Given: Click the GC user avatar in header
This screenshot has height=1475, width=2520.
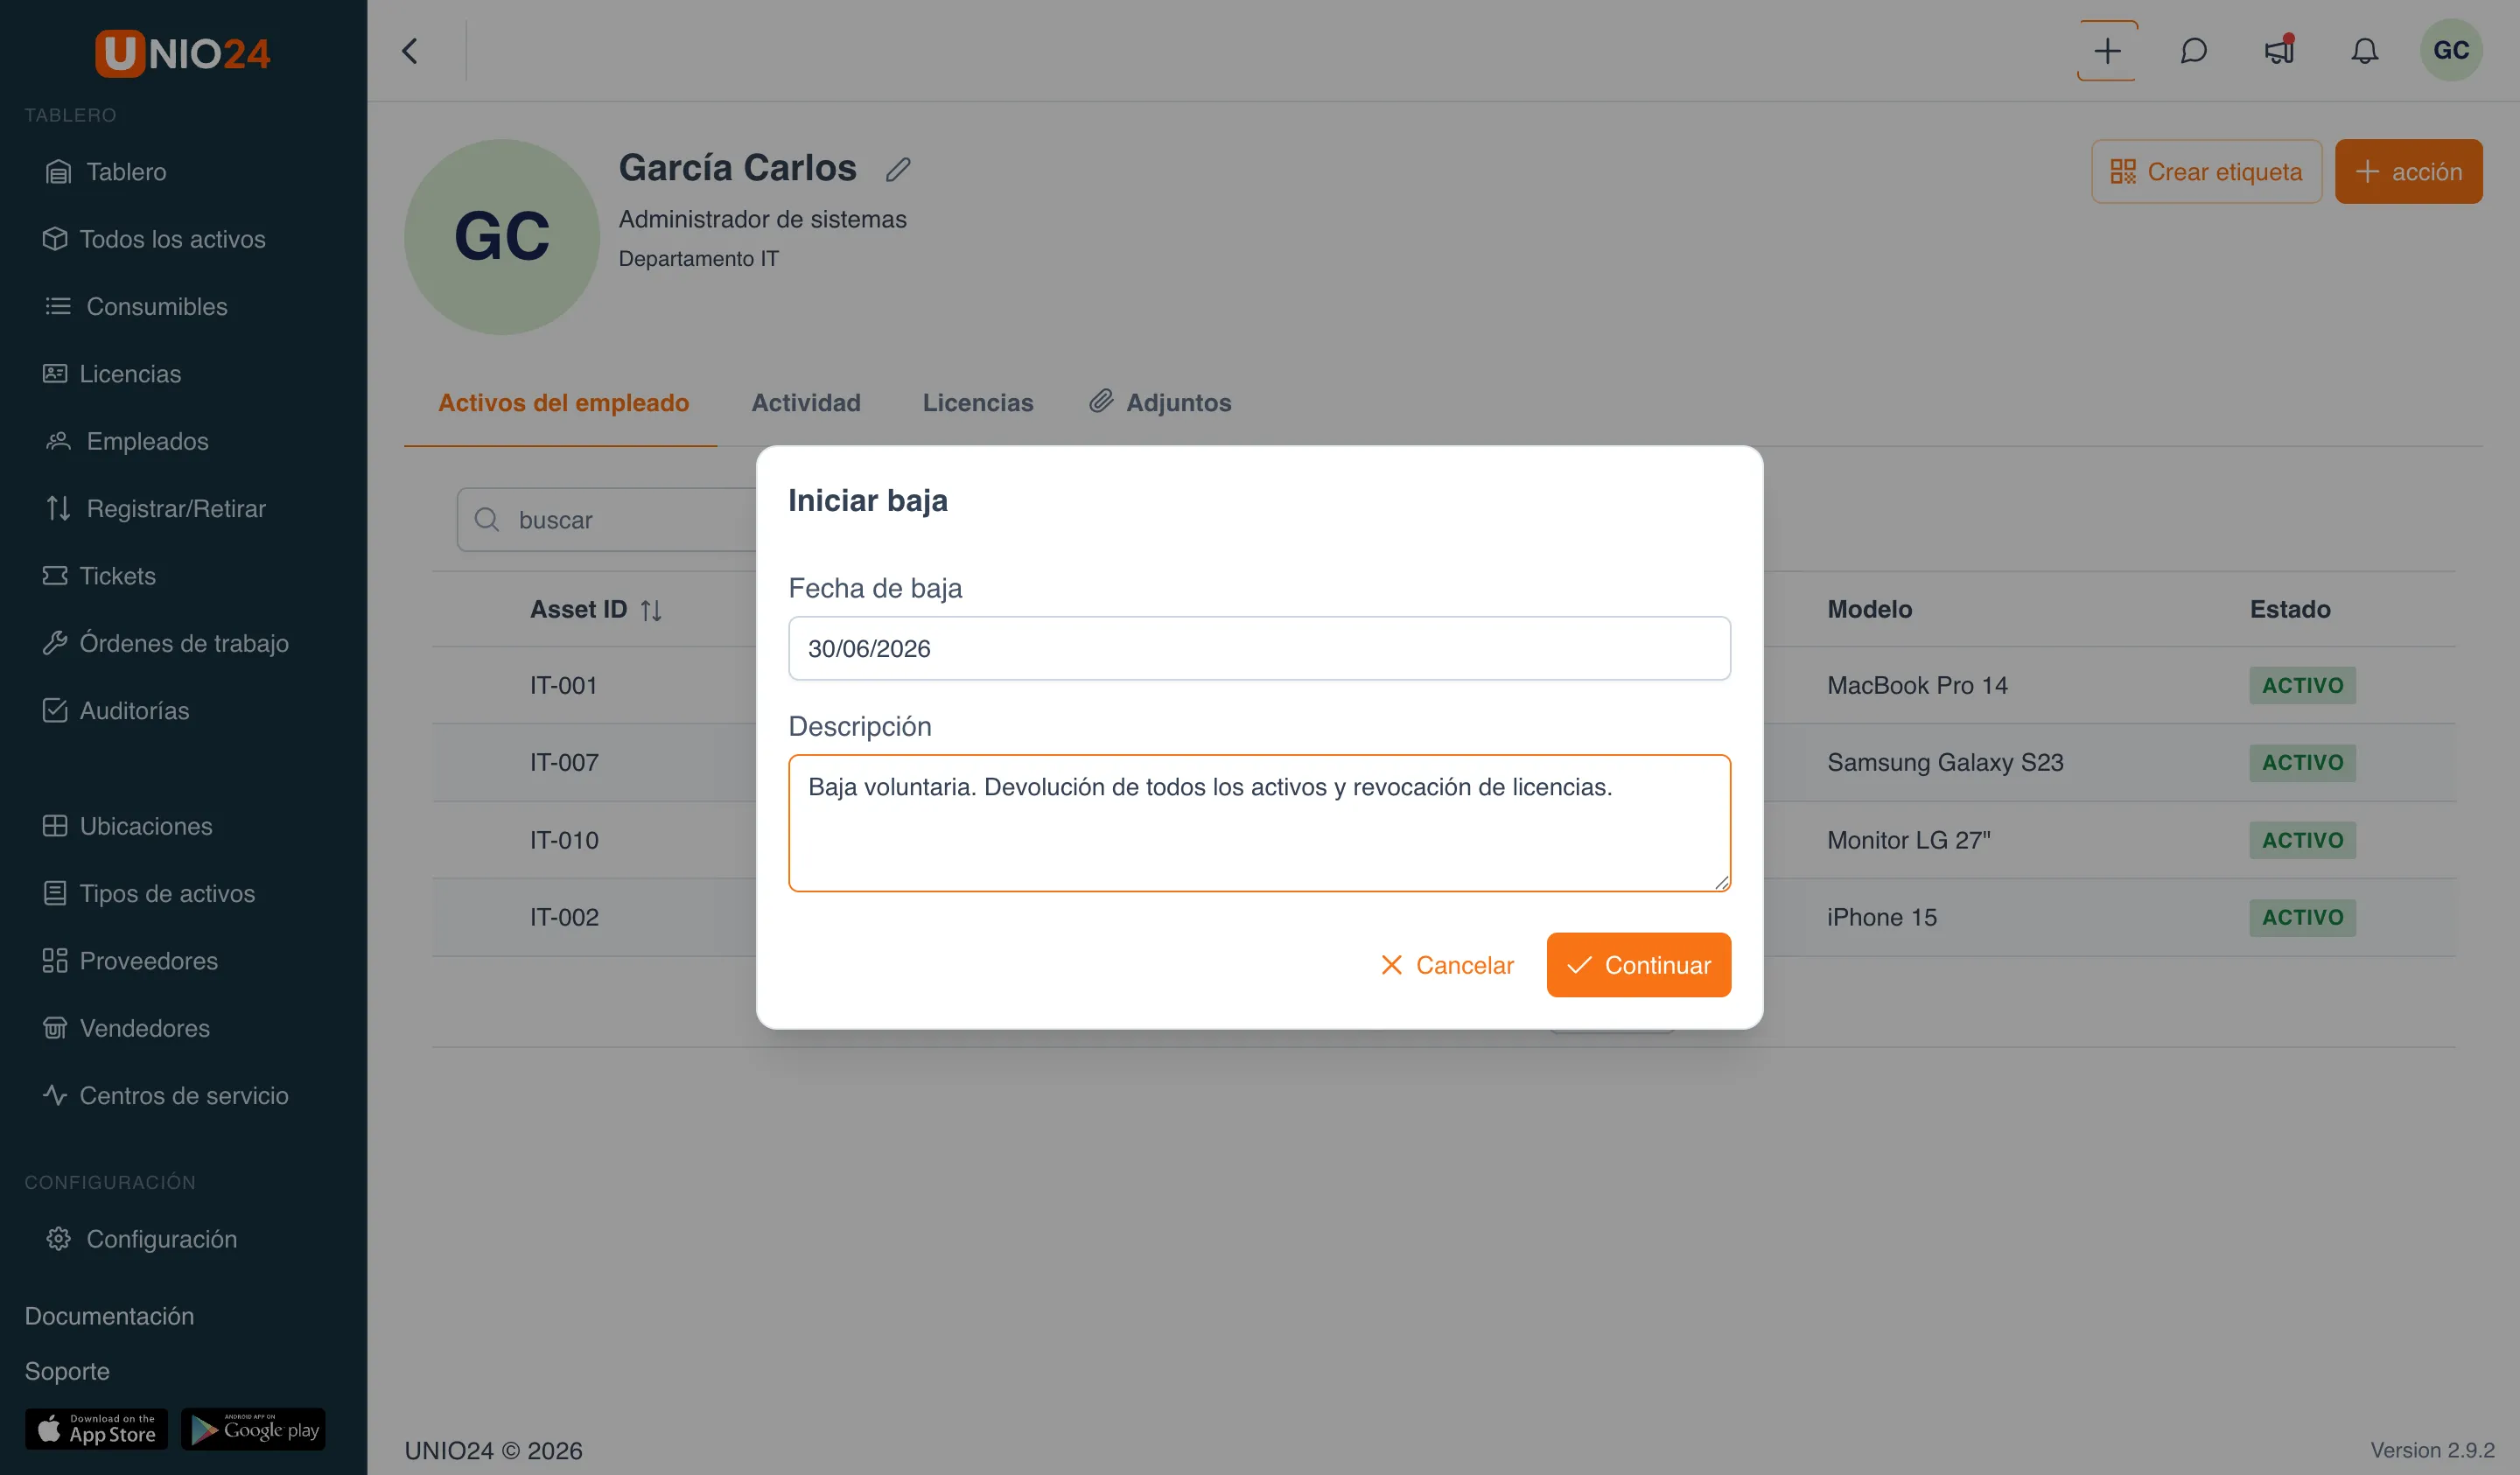Looking at the screenshot, I should 2450,50.
